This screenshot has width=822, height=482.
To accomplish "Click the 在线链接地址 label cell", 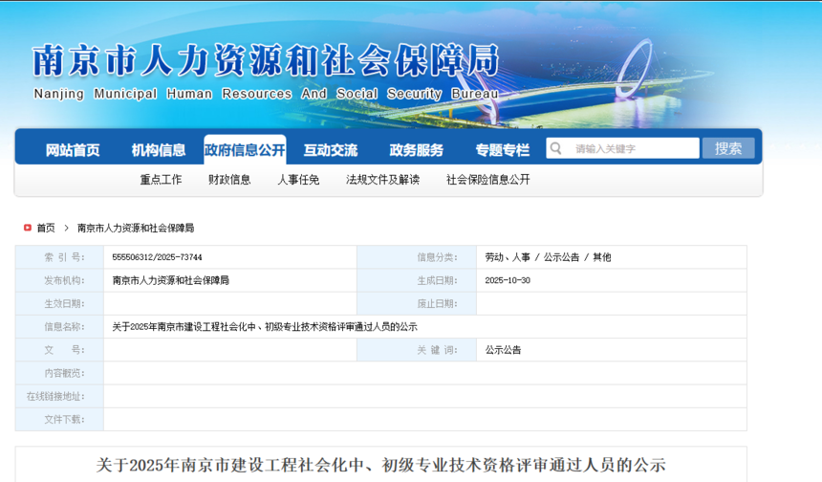I will coord(59,396).
